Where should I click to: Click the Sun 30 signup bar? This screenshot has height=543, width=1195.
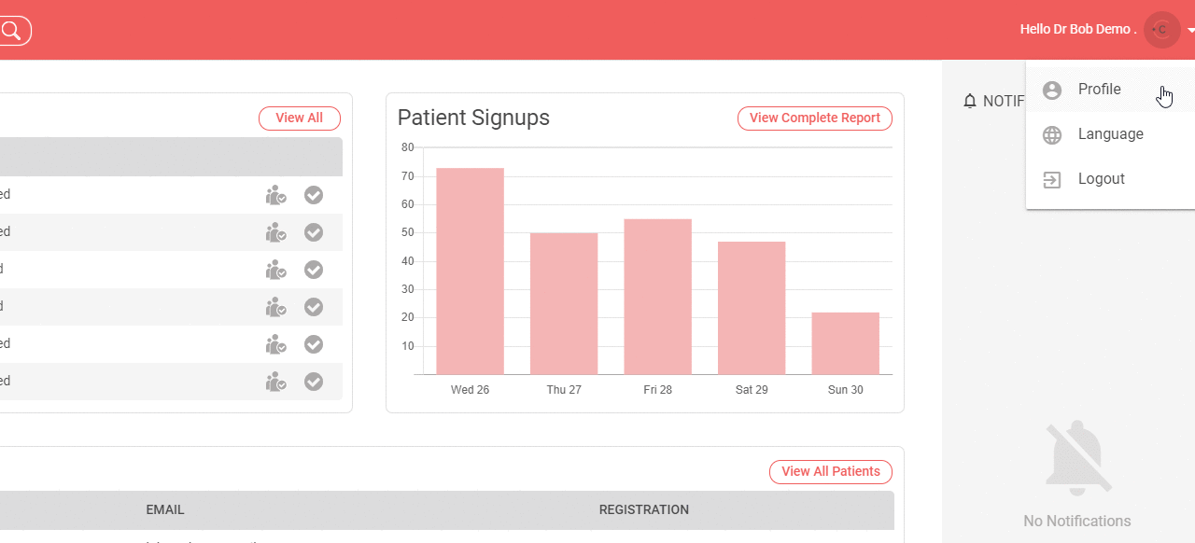pyautogui.click(x=845, y=343)
